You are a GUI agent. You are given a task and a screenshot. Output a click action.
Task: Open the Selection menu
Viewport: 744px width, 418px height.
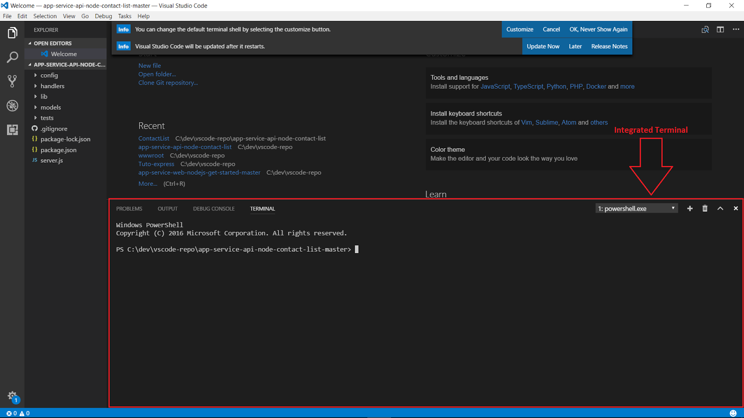(x=45, y=16)
